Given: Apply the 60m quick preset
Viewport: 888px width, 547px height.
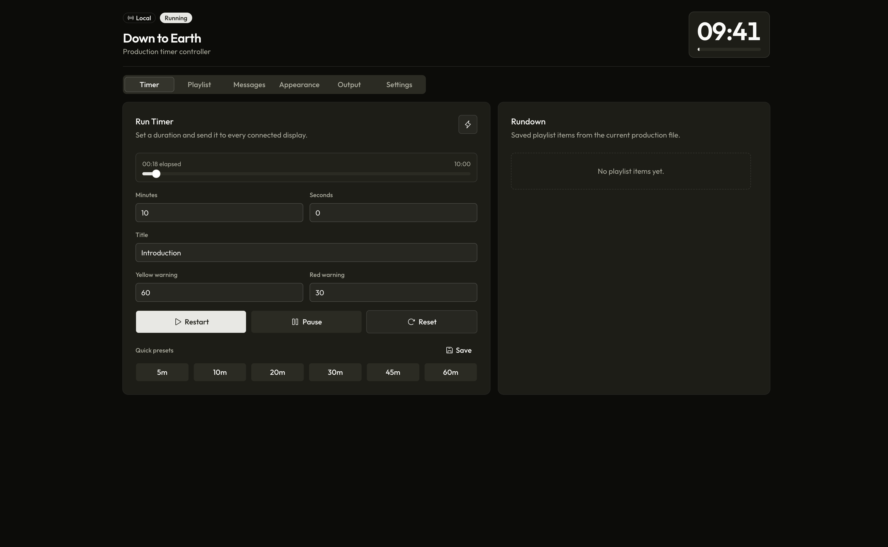Looking at the screenshot, I should tap(450, 372).
